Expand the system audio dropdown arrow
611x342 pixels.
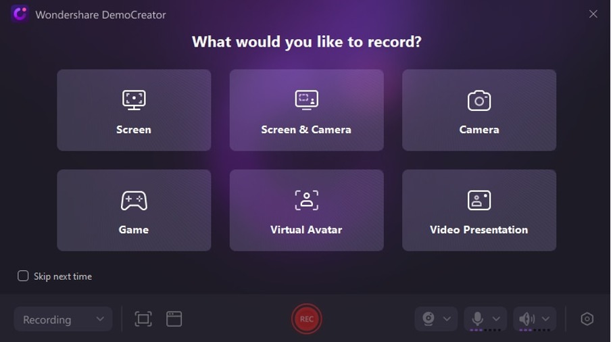[545, 319]
